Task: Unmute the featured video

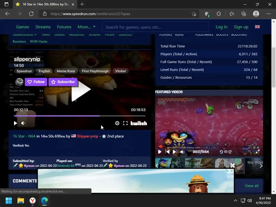Action: [x=182, y=152]
